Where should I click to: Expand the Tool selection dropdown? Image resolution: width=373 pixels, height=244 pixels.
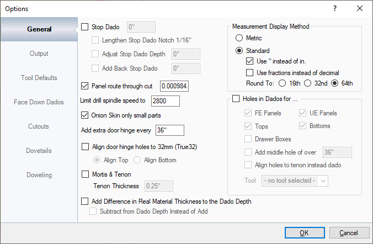(295, 181)
